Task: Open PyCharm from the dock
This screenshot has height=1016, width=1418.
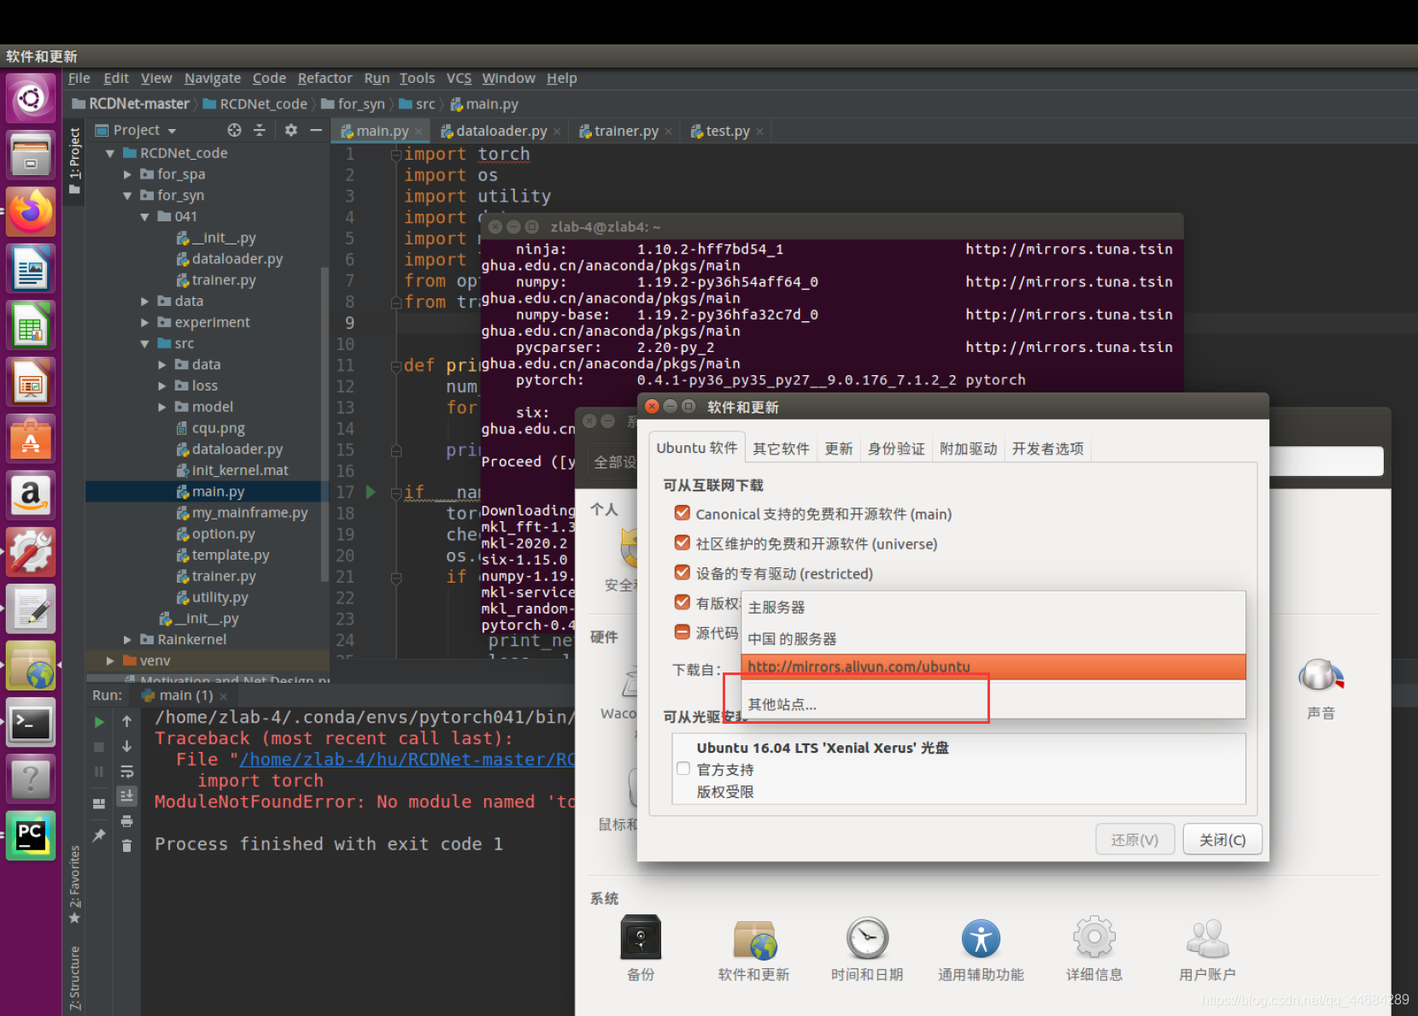Action: click(x=31, y=835)
